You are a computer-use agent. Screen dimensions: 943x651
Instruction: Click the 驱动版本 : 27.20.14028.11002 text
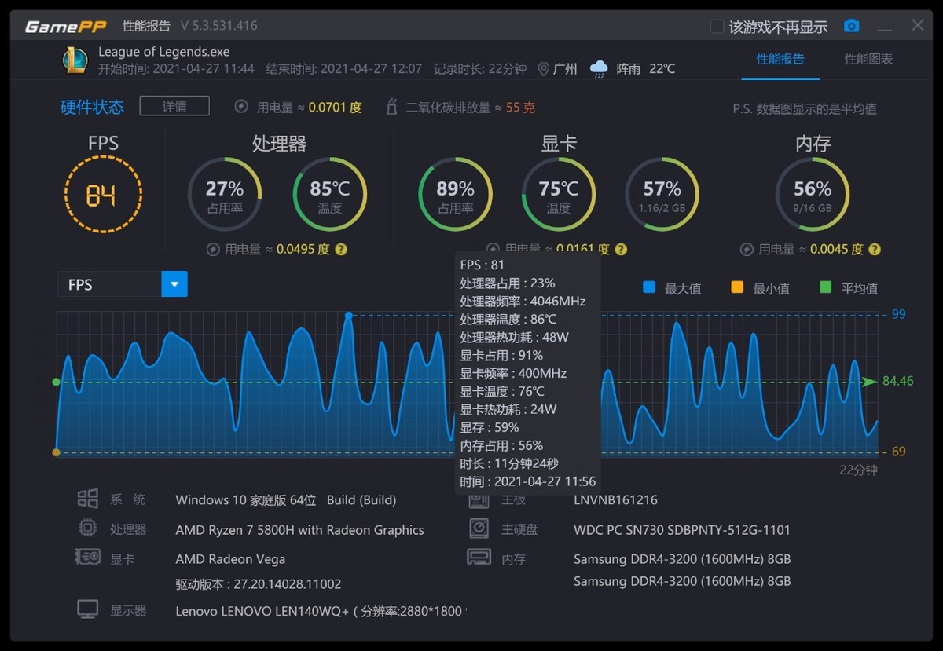pyautogui.click(x=258, y=584)
